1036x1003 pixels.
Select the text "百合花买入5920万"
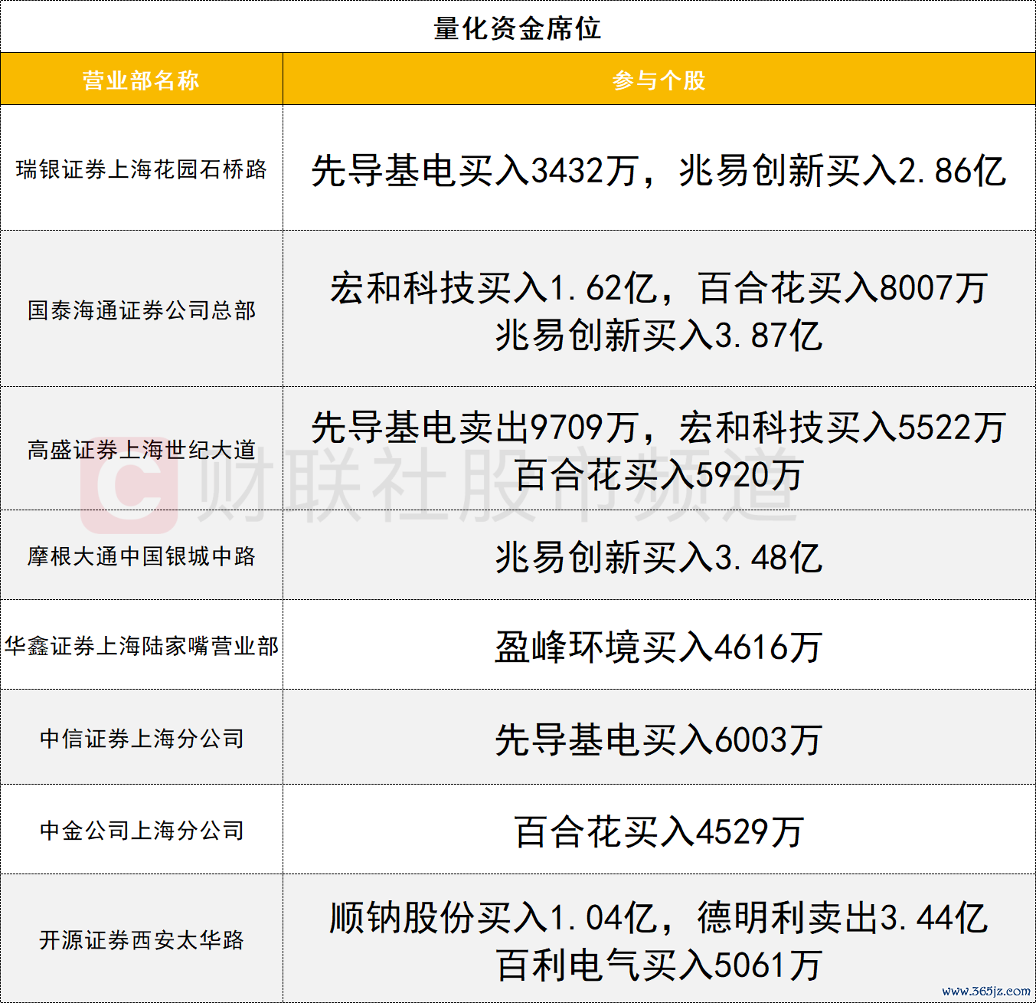(x=659, y=474)
